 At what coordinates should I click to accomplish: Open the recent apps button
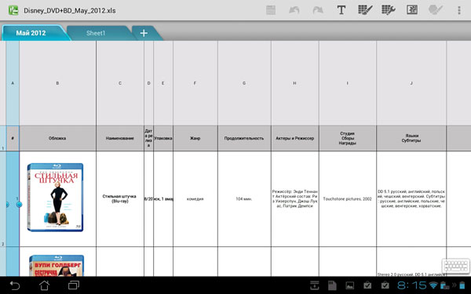point(74,285)
